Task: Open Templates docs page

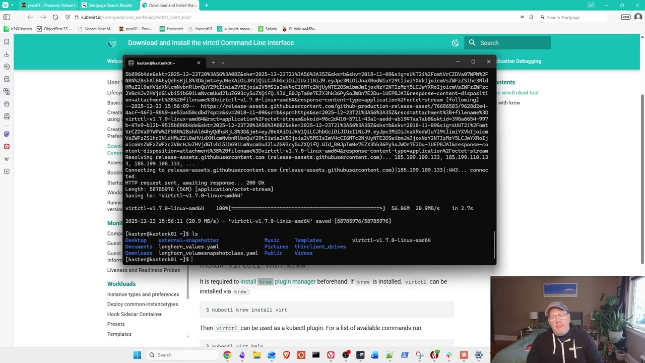Action: coord(119,334)
